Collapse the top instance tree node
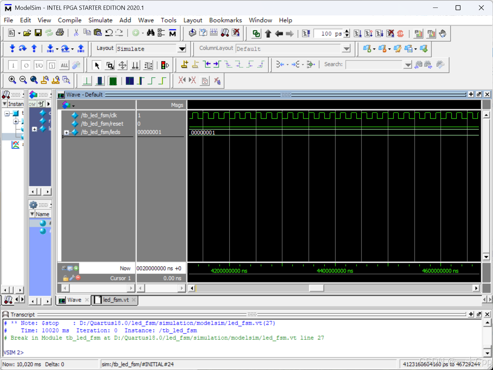493x370 pixels. (x=7, y=113)
